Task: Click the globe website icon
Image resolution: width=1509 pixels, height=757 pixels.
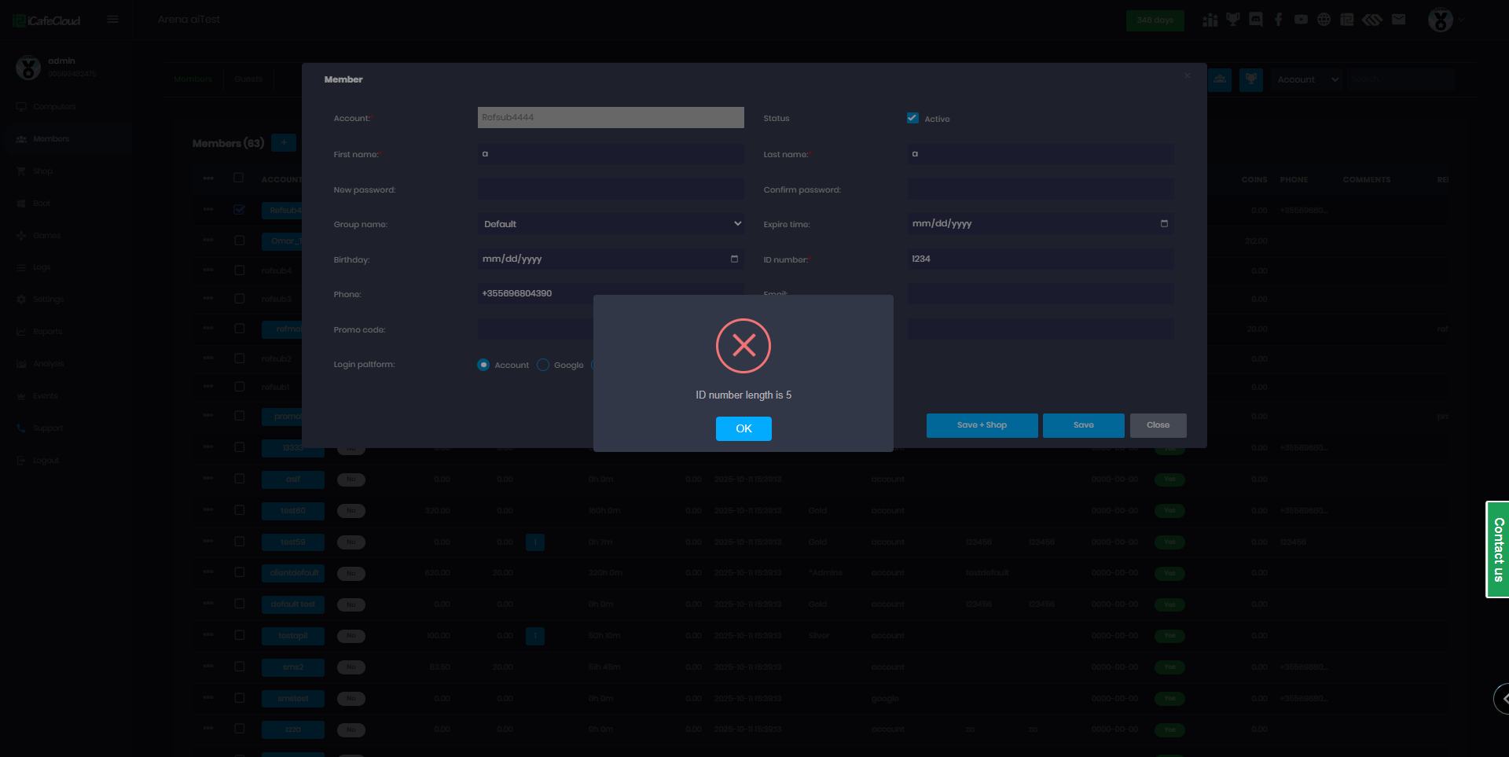Action: 1324,20
